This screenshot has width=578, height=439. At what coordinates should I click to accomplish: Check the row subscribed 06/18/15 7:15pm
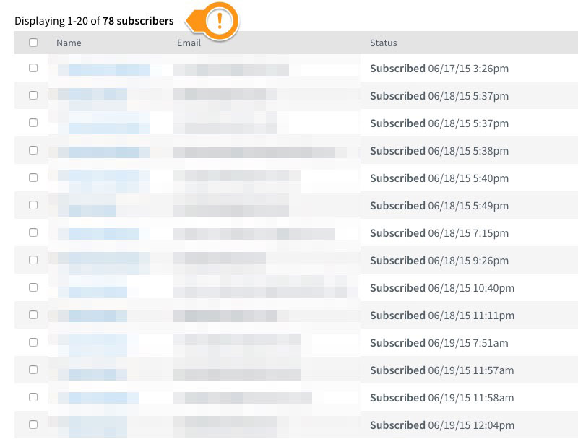pos(33,232)
